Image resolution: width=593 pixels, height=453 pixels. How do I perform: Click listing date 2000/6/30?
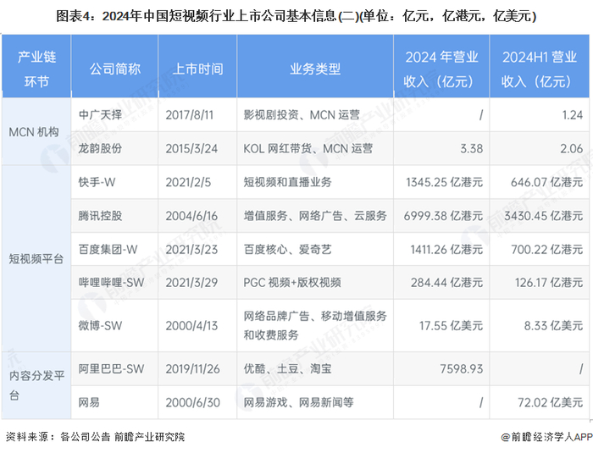(192, 402)
